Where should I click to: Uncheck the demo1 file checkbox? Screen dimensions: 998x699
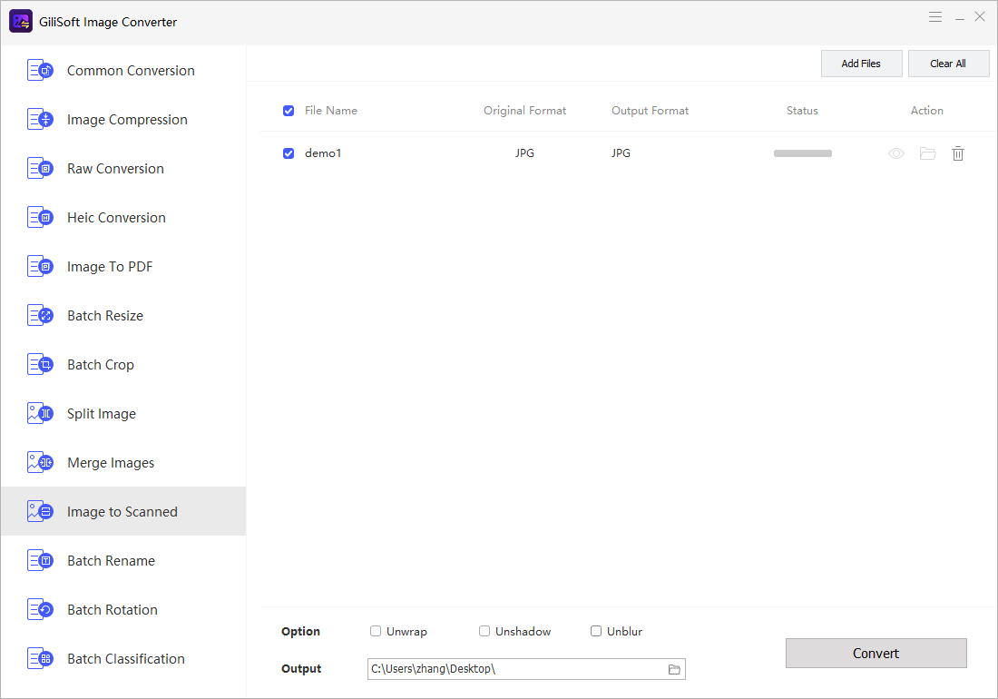click(x=289, y=153)
